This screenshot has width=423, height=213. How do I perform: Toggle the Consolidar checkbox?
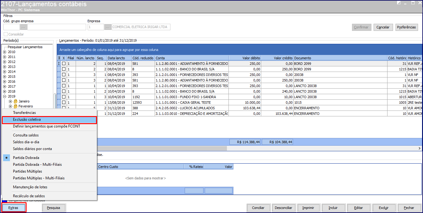6,34
